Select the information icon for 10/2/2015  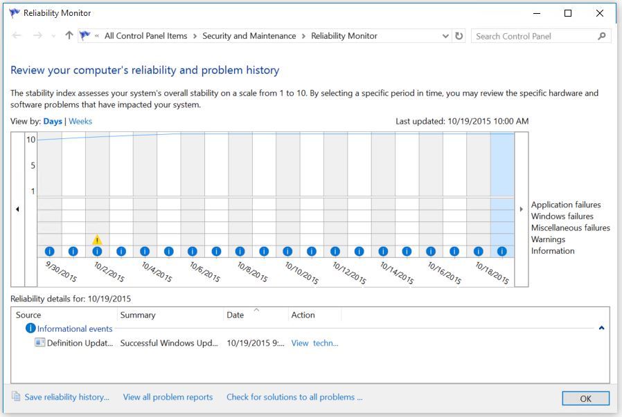97,251
